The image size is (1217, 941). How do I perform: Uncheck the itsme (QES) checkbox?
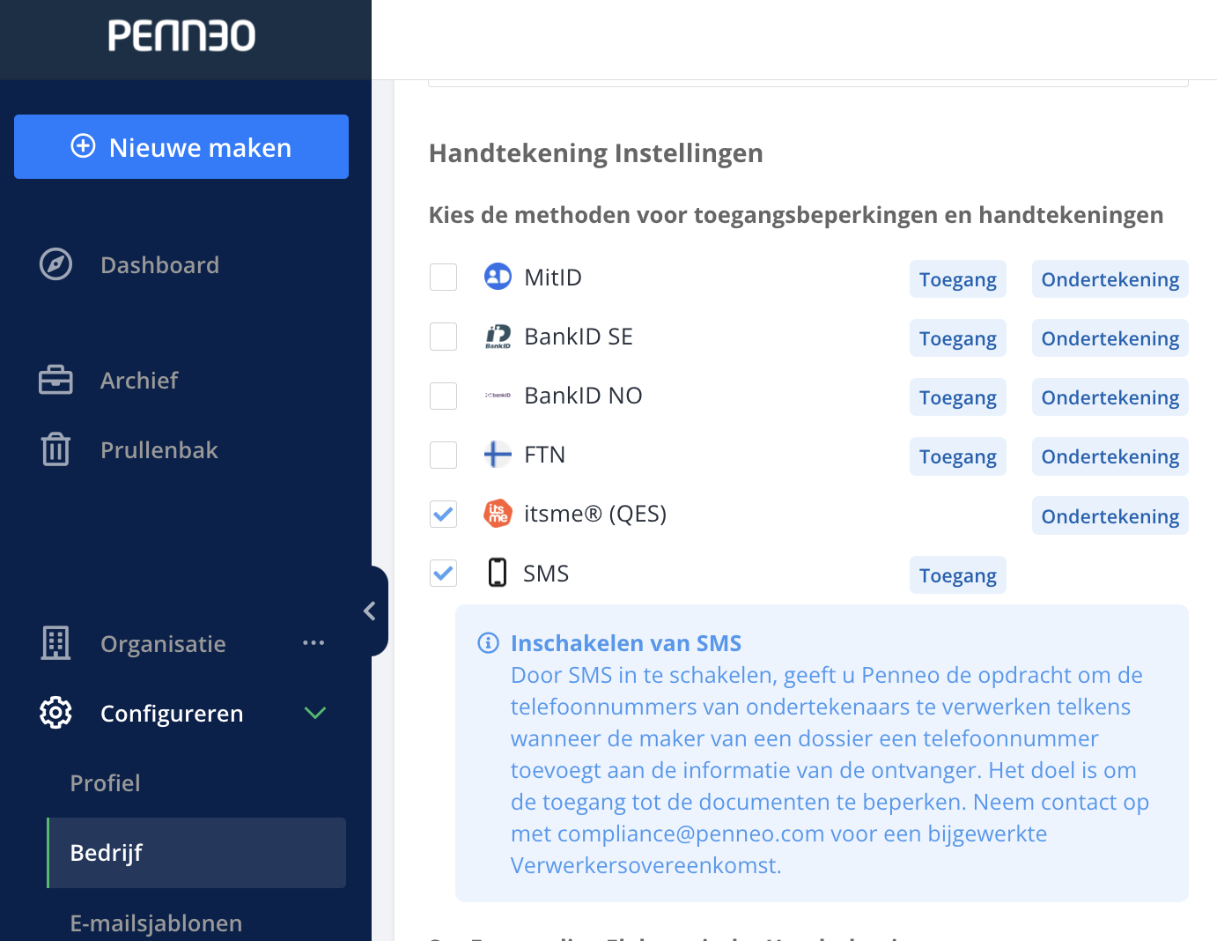coord(443,514)
